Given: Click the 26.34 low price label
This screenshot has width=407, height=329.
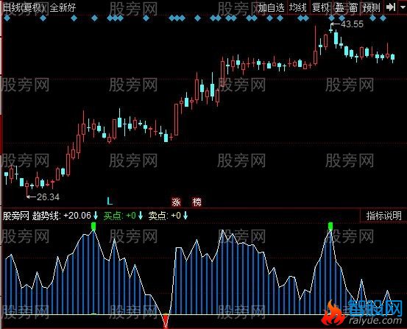Looking at the screenshot, I should 49,197.
